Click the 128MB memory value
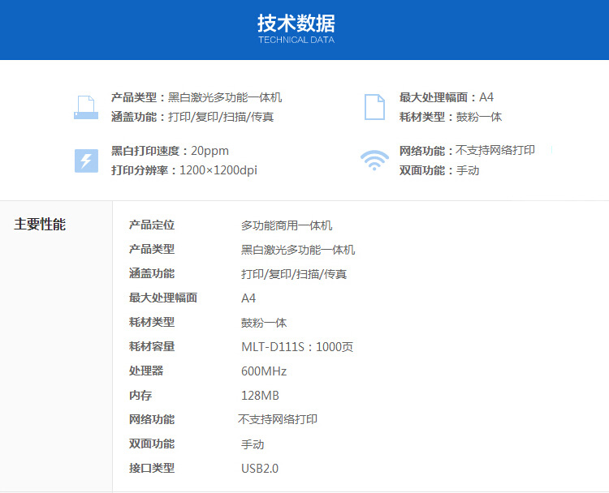The width and height of the screenshot is (609, 493). pyautogui.click(x=260, y=396)
